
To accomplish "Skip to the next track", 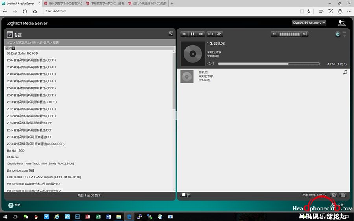I will coord(201,34).
